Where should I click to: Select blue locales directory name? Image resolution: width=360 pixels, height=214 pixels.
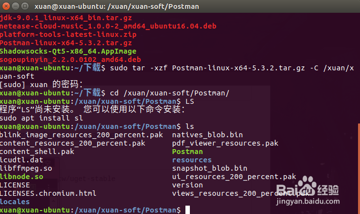pos(15,202)
